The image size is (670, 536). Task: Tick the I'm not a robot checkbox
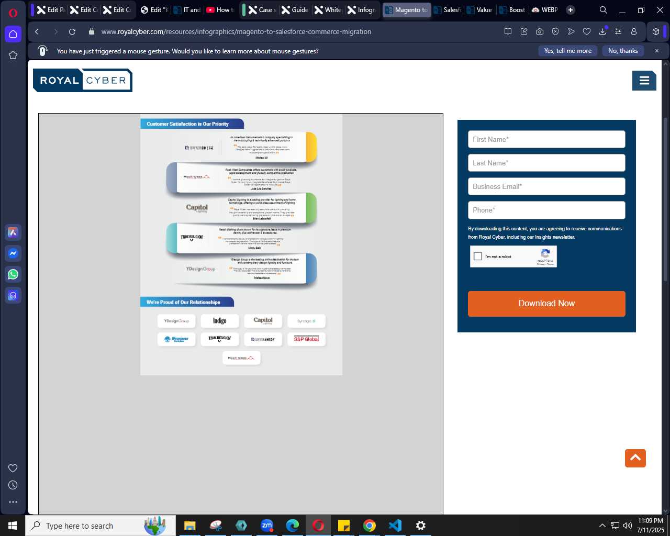[x=477, y=256]
